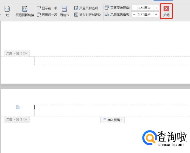Toggle 同前节 (same as previous section)

click(64, 11)
